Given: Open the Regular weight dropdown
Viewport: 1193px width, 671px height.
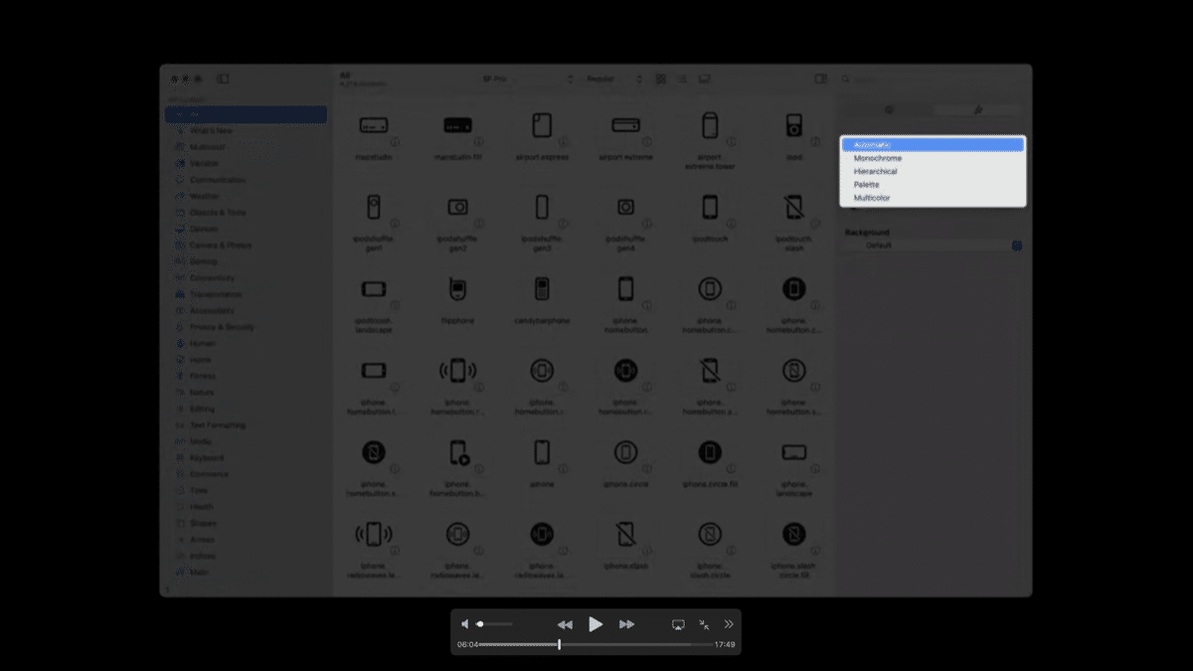Looking at the screenshot, I should coord(613,79).
